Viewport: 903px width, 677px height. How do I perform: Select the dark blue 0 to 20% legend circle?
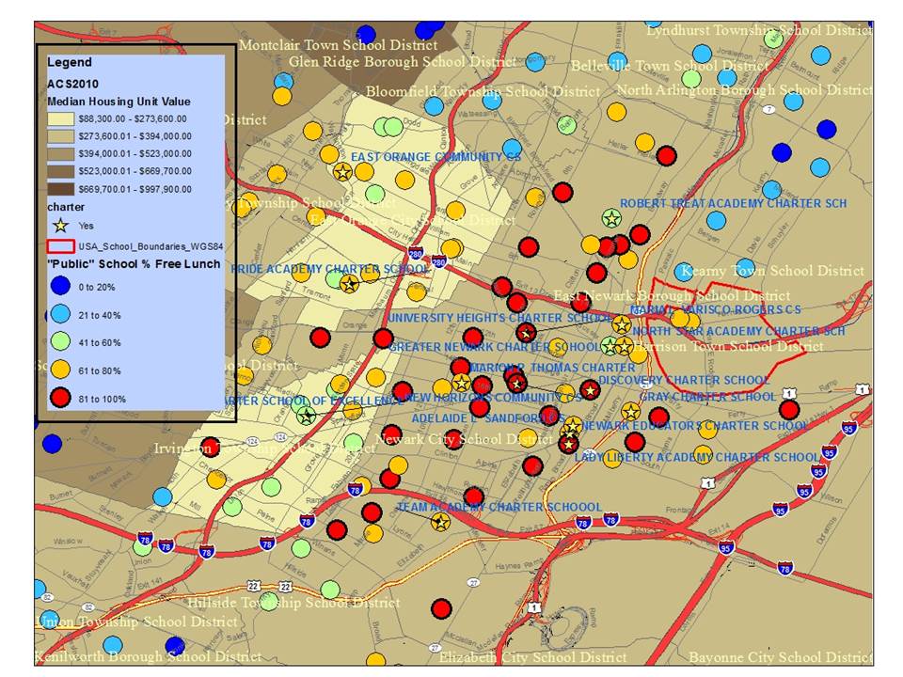click(59, 287)
